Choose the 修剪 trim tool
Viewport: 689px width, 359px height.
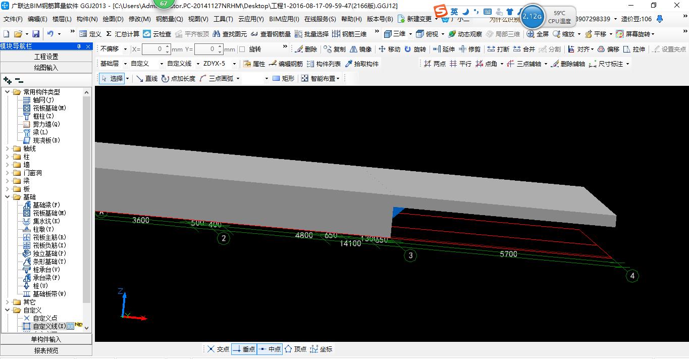coord(469,49)
